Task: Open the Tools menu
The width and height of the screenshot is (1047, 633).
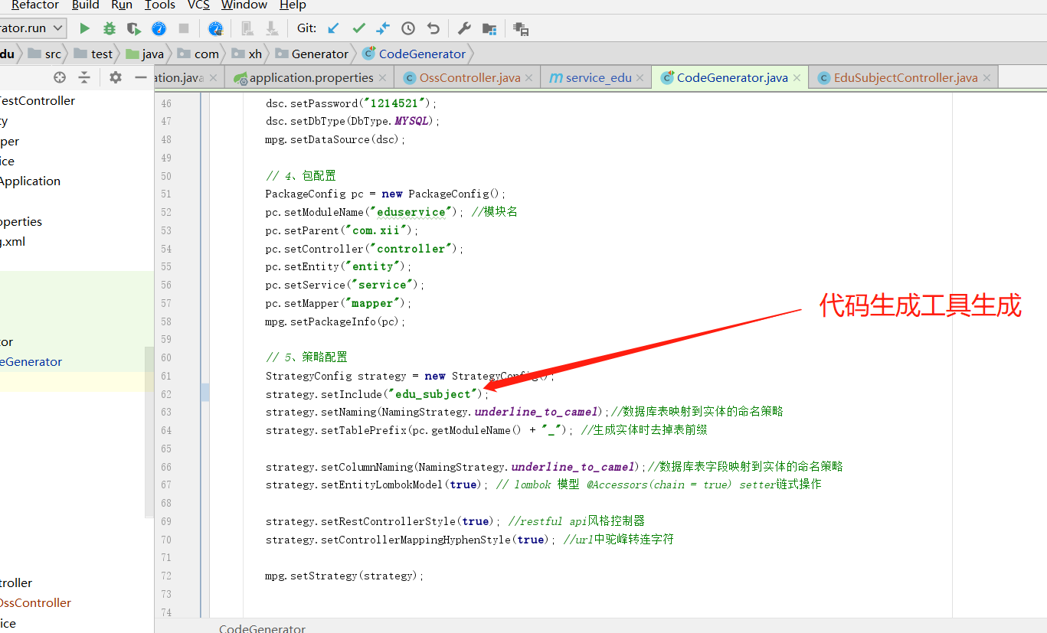Action: tap(160, 5)
